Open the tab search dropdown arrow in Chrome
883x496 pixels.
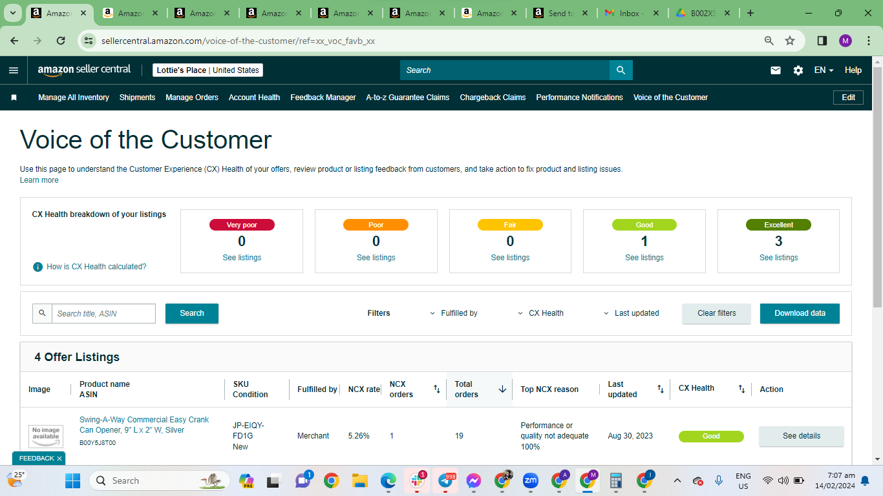click(x=12, y=13)
